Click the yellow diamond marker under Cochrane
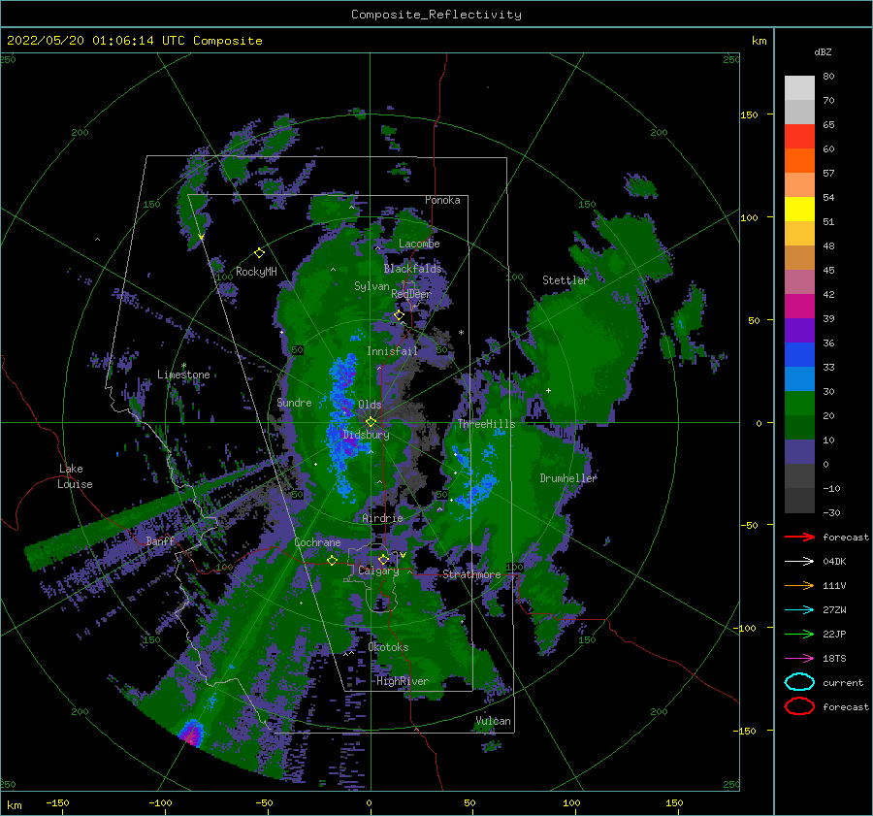Screen dimensions: 873x816 point(332,560)
